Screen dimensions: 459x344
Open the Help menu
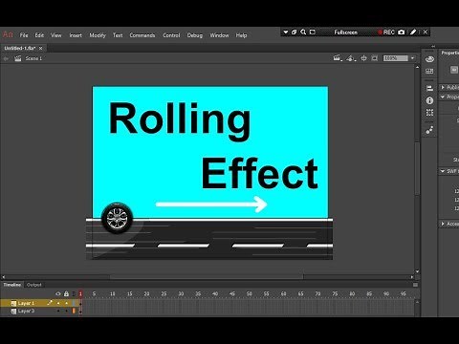241,35
